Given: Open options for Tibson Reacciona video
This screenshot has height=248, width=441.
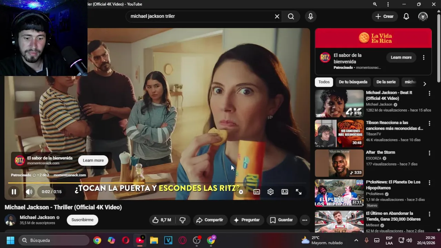Looking at the screenshot, I should click(x=429, y=123).
